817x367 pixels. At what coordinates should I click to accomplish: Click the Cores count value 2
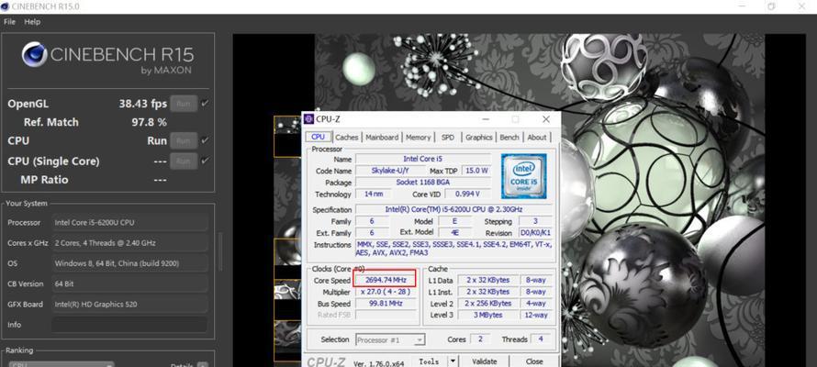pyautogui.click(x=480, y=339)
